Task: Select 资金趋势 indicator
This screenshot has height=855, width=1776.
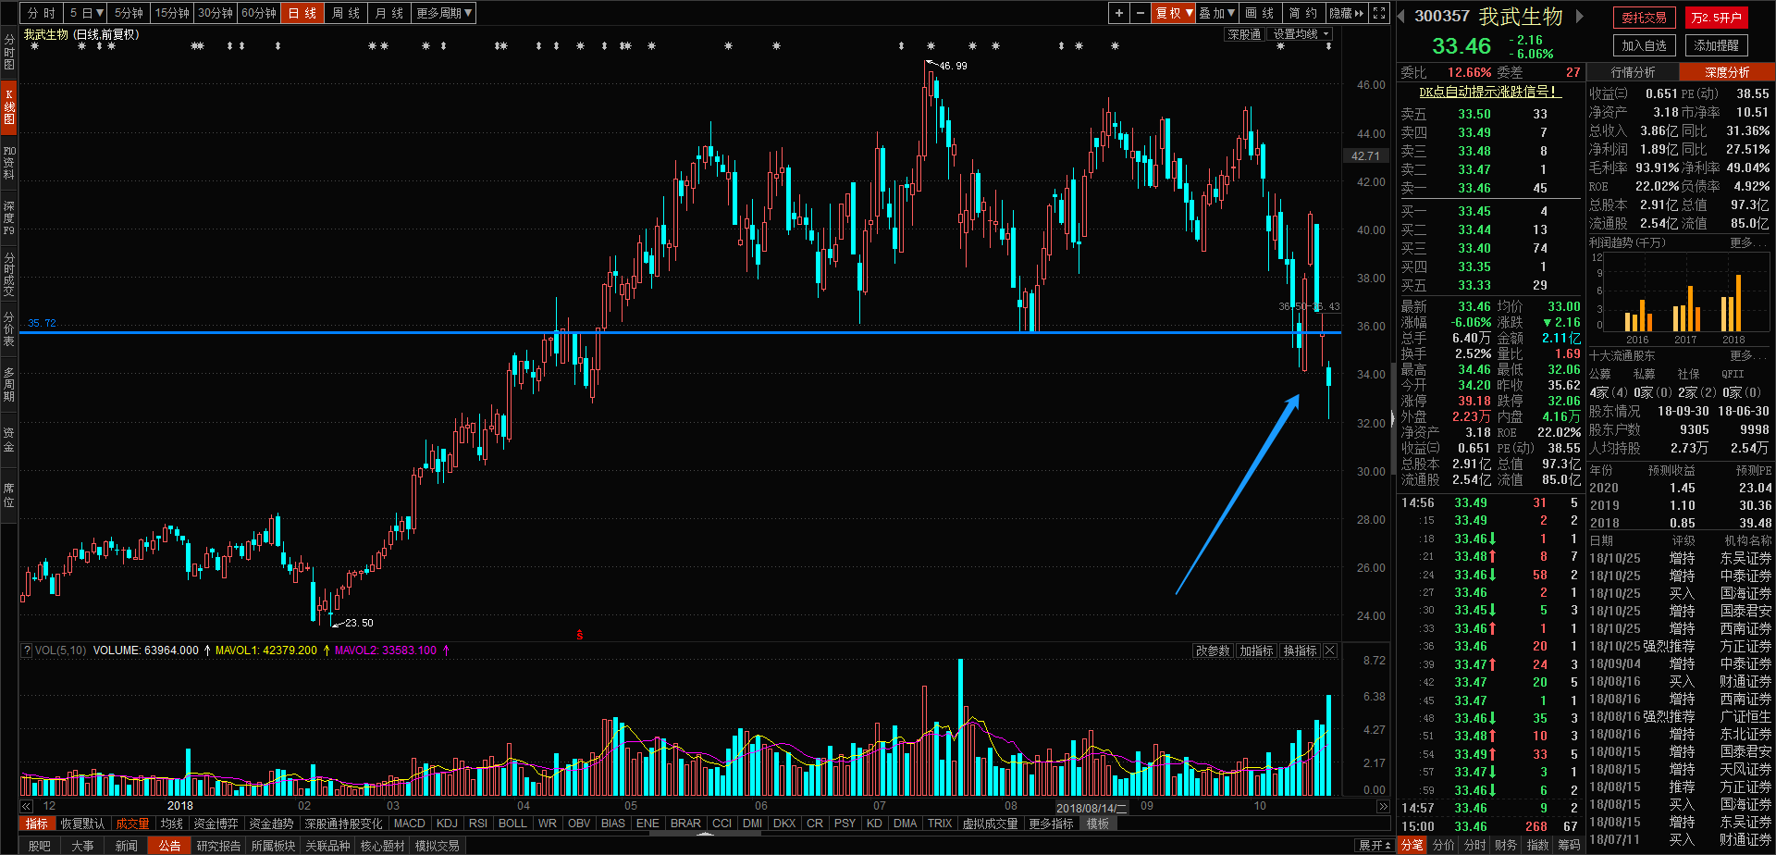Action: point(271,824)
